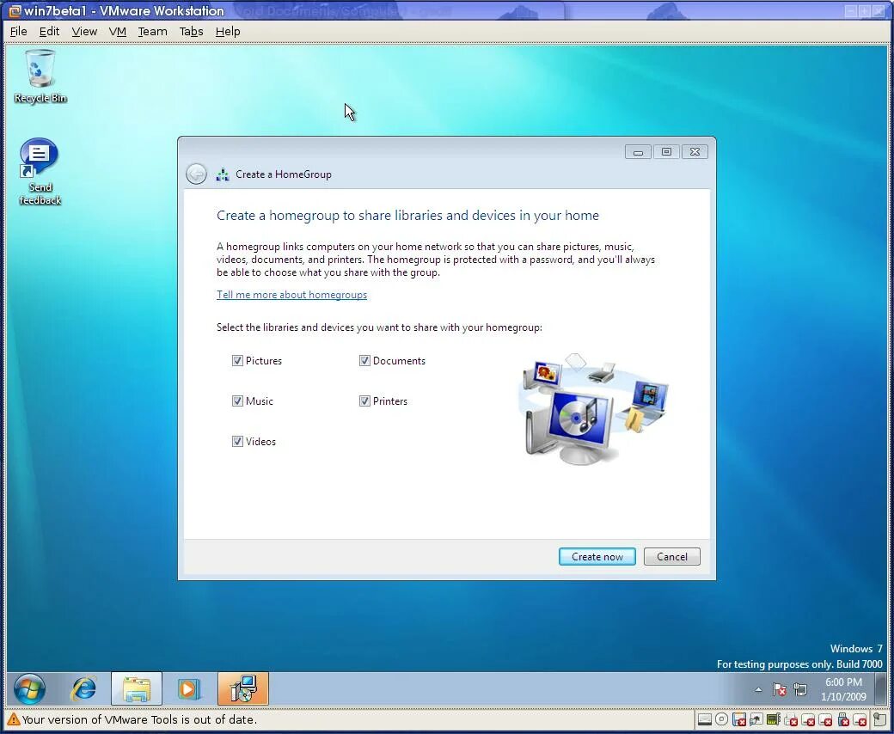Screen dimensions: 894x734
Task: Click the VMware Tools warning icon
Action: coord(13,719)
